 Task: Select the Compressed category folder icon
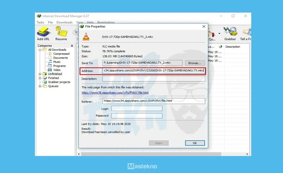50,54
